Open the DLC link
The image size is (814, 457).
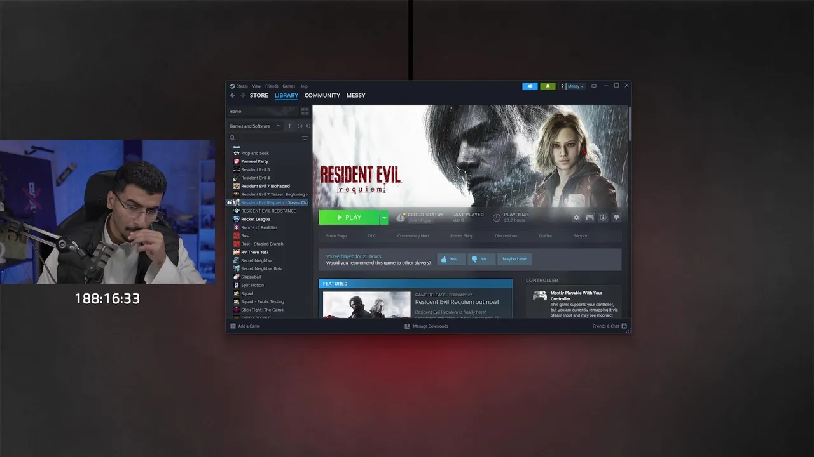(x=372, y=236)
